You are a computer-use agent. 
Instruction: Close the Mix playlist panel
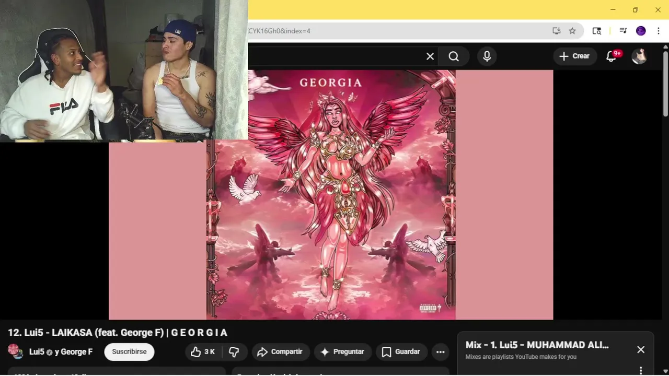click(641, 350)
